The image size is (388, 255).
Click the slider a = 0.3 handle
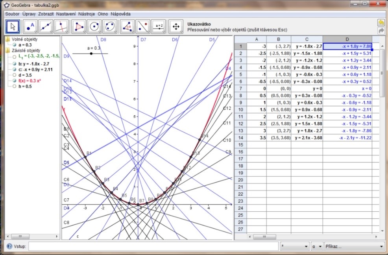(91, 54)
